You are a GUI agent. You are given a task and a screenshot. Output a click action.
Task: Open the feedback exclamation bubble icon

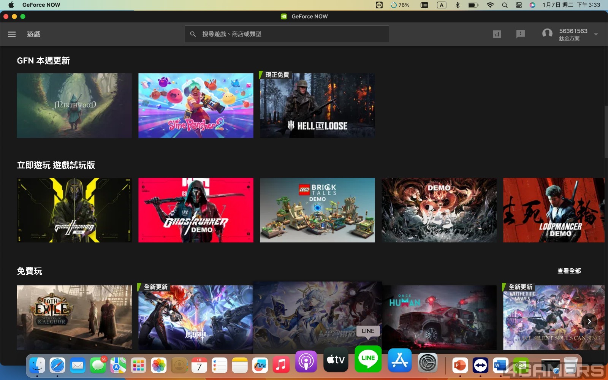521,34
